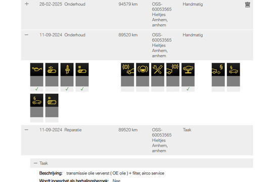Viewport: 273px width, 182px height.
Task: Select the brake fluid circle icon
Action: pos(143,69)
